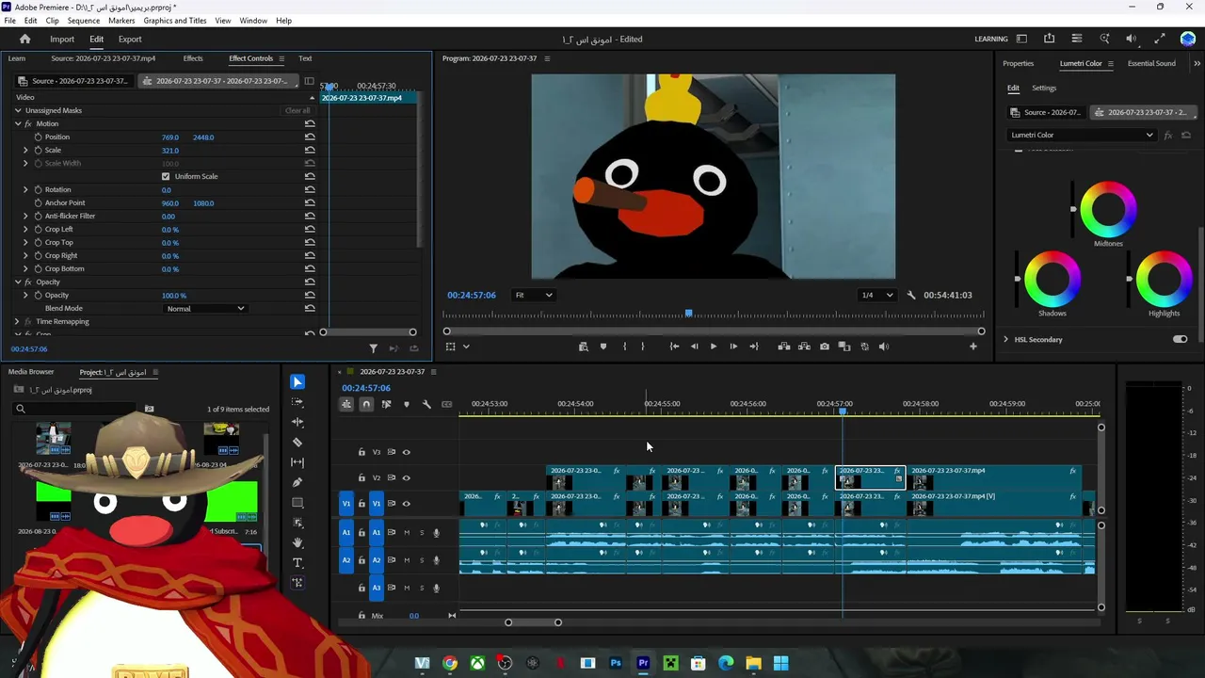
Task: Select the Selection tool in the timeline toolbox
Action: [x=297, y=381]
